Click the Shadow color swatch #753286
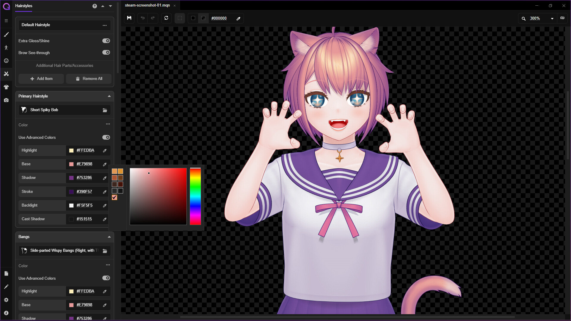571x321 pixels. [71, 178]
